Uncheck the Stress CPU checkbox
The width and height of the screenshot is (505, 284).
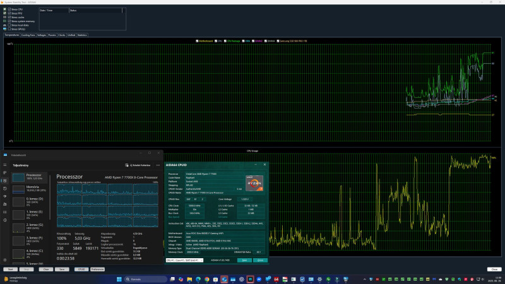pyautogui.click(x=9, y=9)
